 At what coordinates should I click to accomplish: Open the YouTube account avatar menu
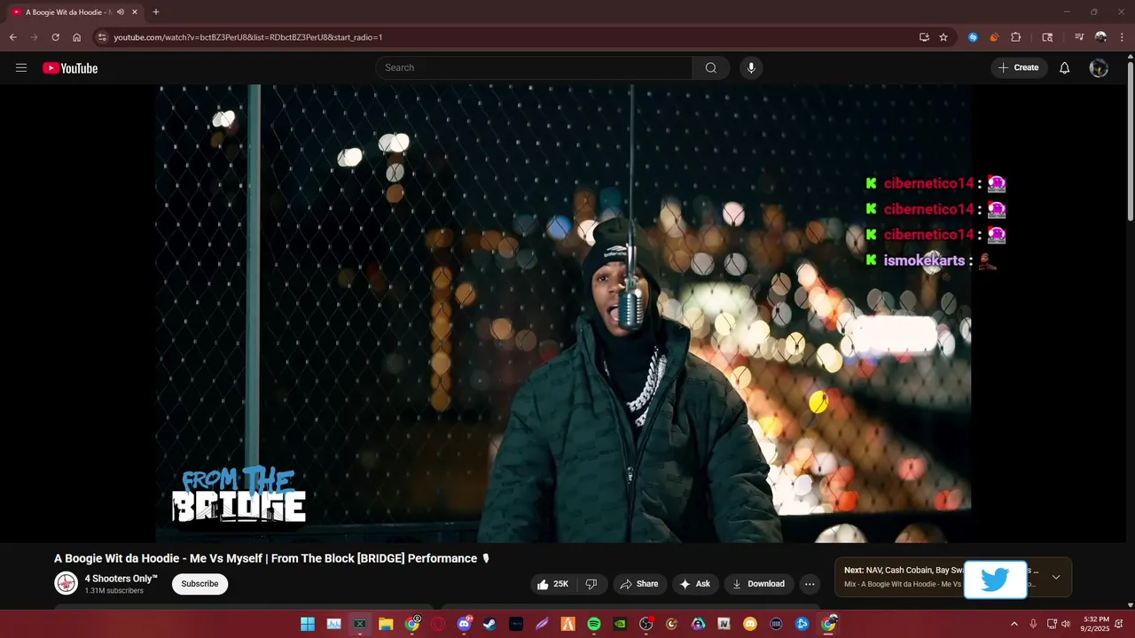point(1099,68)
